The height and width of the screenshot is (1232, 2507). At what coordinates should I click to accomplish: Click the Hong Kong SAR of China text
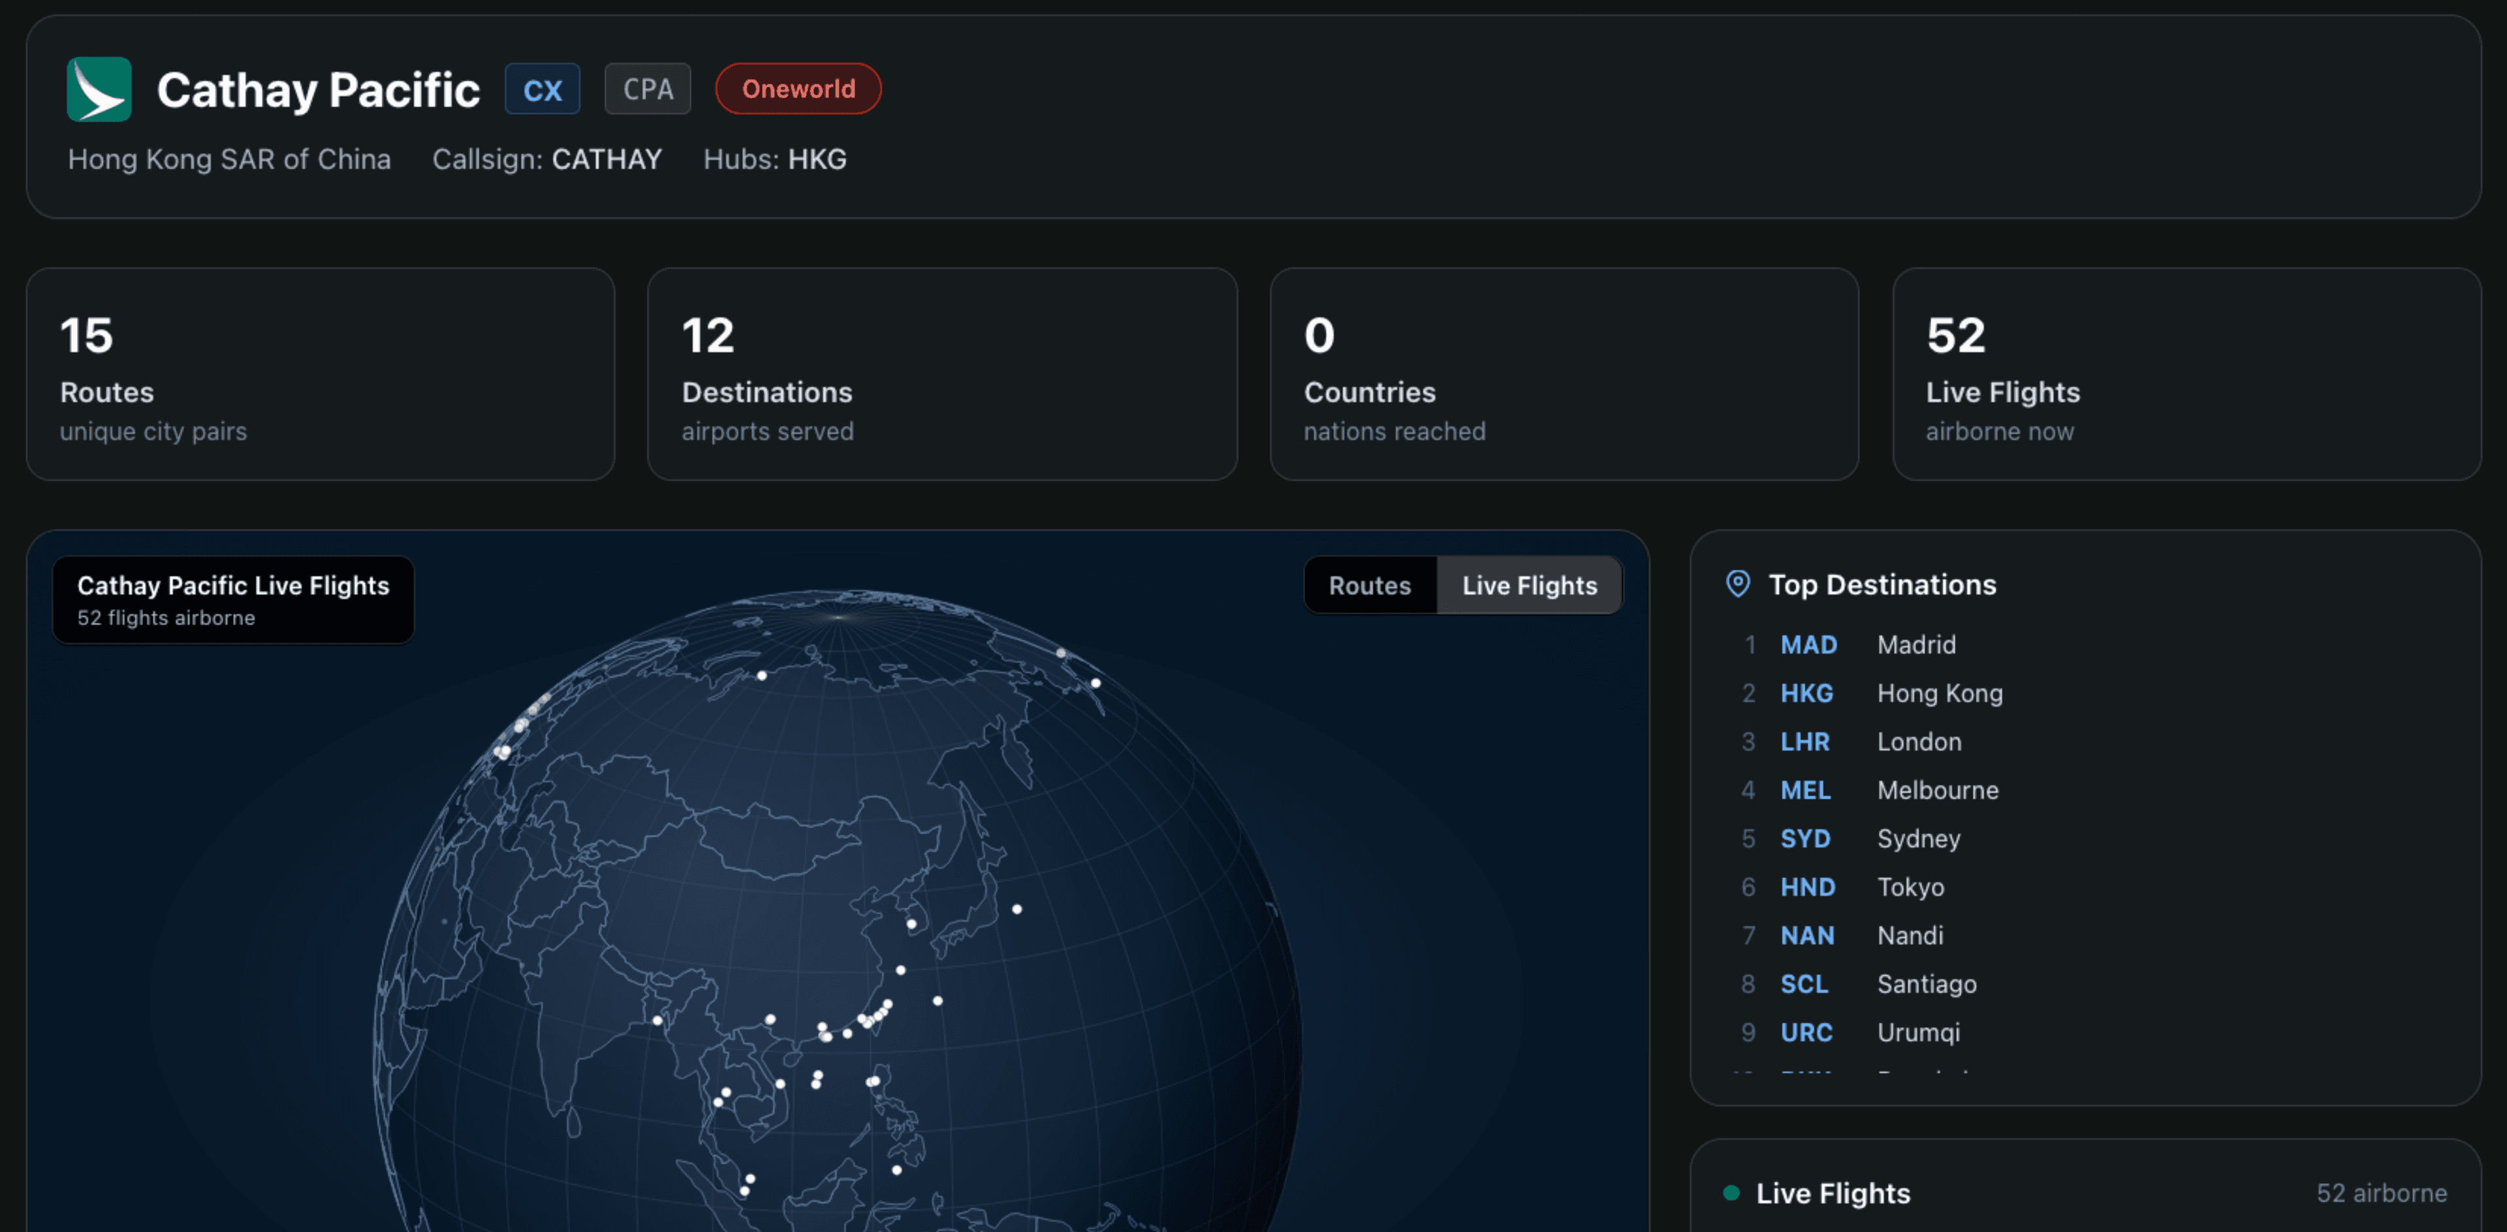point(230,159)
